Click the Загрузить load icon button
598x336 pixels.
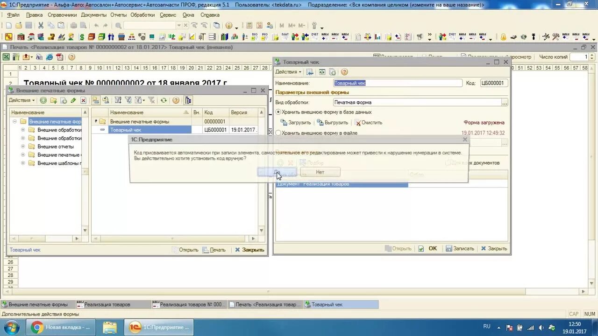pyautogui.click(x=296, y=123)
